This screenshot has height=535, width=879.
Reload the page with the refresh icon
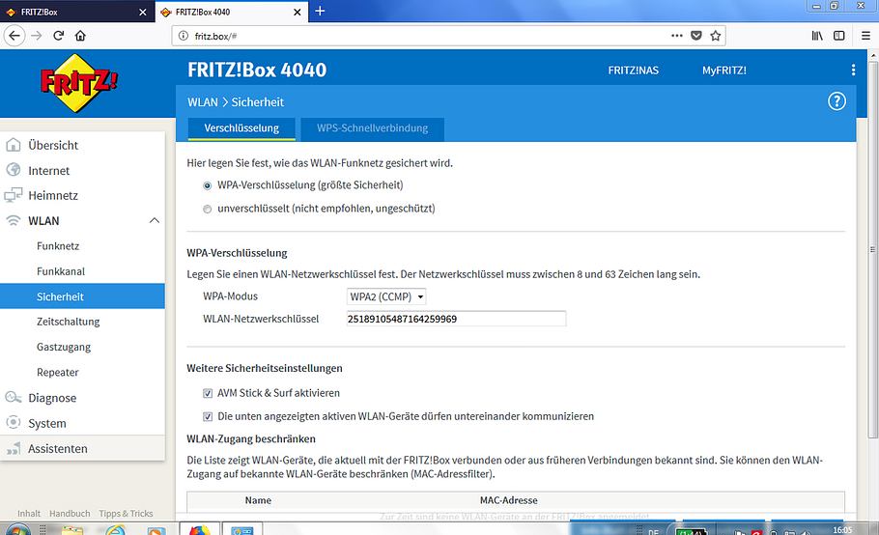(58, 36)
